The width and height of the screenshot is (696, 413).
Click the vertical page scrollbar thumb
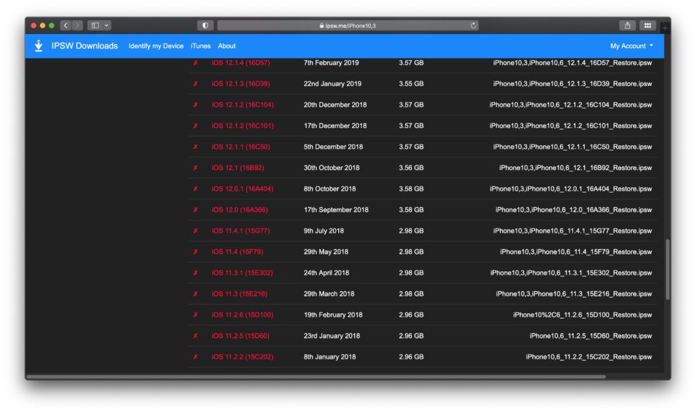pos(667,269)
